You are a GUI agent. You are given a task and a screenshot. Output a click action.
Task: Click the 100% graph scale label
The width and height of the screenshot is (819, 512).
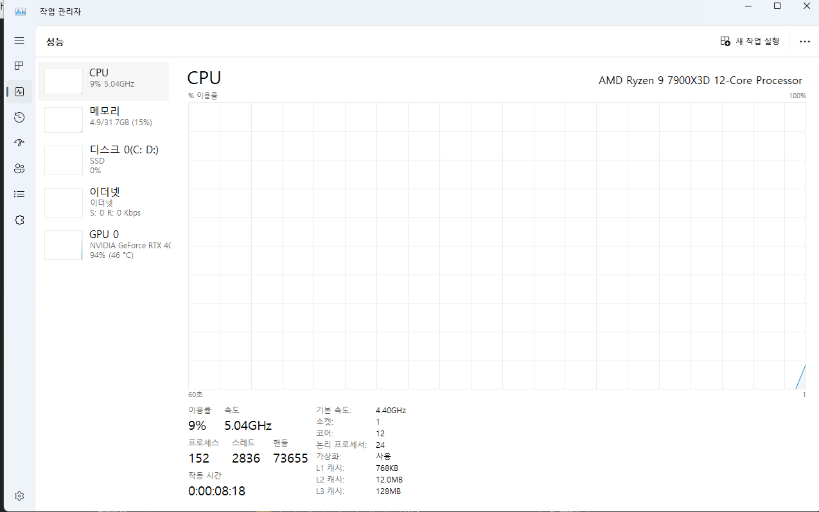point(797,96)
